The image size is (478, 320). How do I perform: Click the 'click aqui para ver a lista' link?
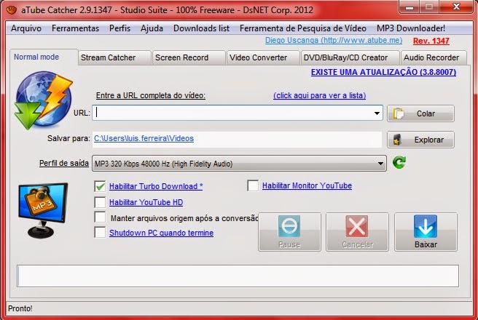click(x=319, y=95)
